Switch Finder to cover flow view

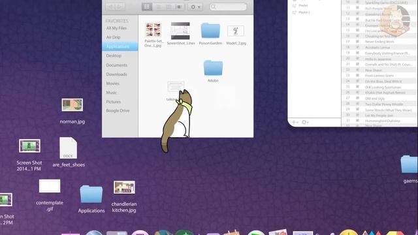(180, 7)
